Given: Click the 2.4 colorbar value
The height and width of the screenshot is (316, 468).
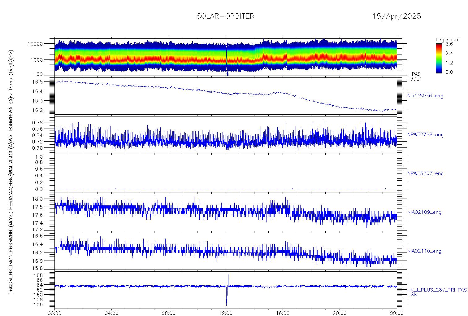Looking at the screenshot, I should pyautogui.click(x=449, y=53).
